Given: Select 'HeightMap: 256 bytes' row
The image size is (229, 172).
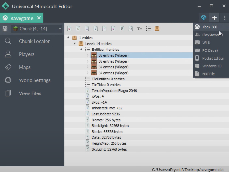Looking at the screenshot, I should [147, 143].
